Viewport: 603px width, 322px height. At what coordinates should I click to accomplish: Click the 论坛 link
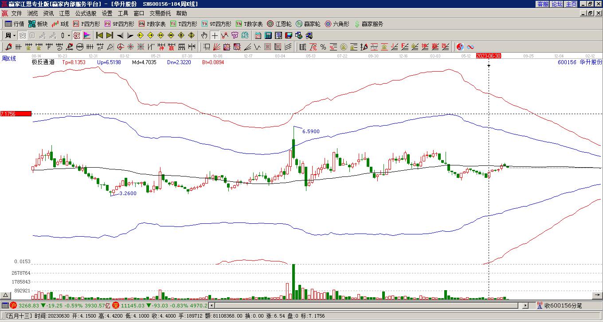tap(557, 4)
